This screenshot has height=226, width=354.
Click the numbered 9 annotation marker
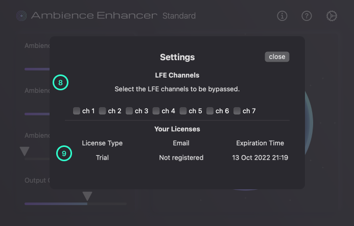[x=64, y=153]
